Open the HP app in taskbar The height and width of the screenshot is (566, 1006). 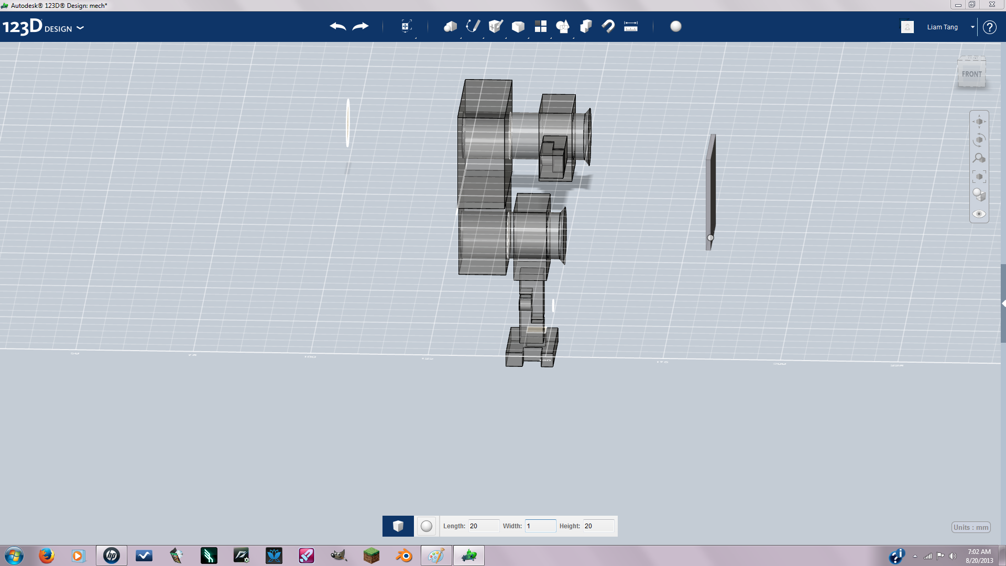(112, 556)
